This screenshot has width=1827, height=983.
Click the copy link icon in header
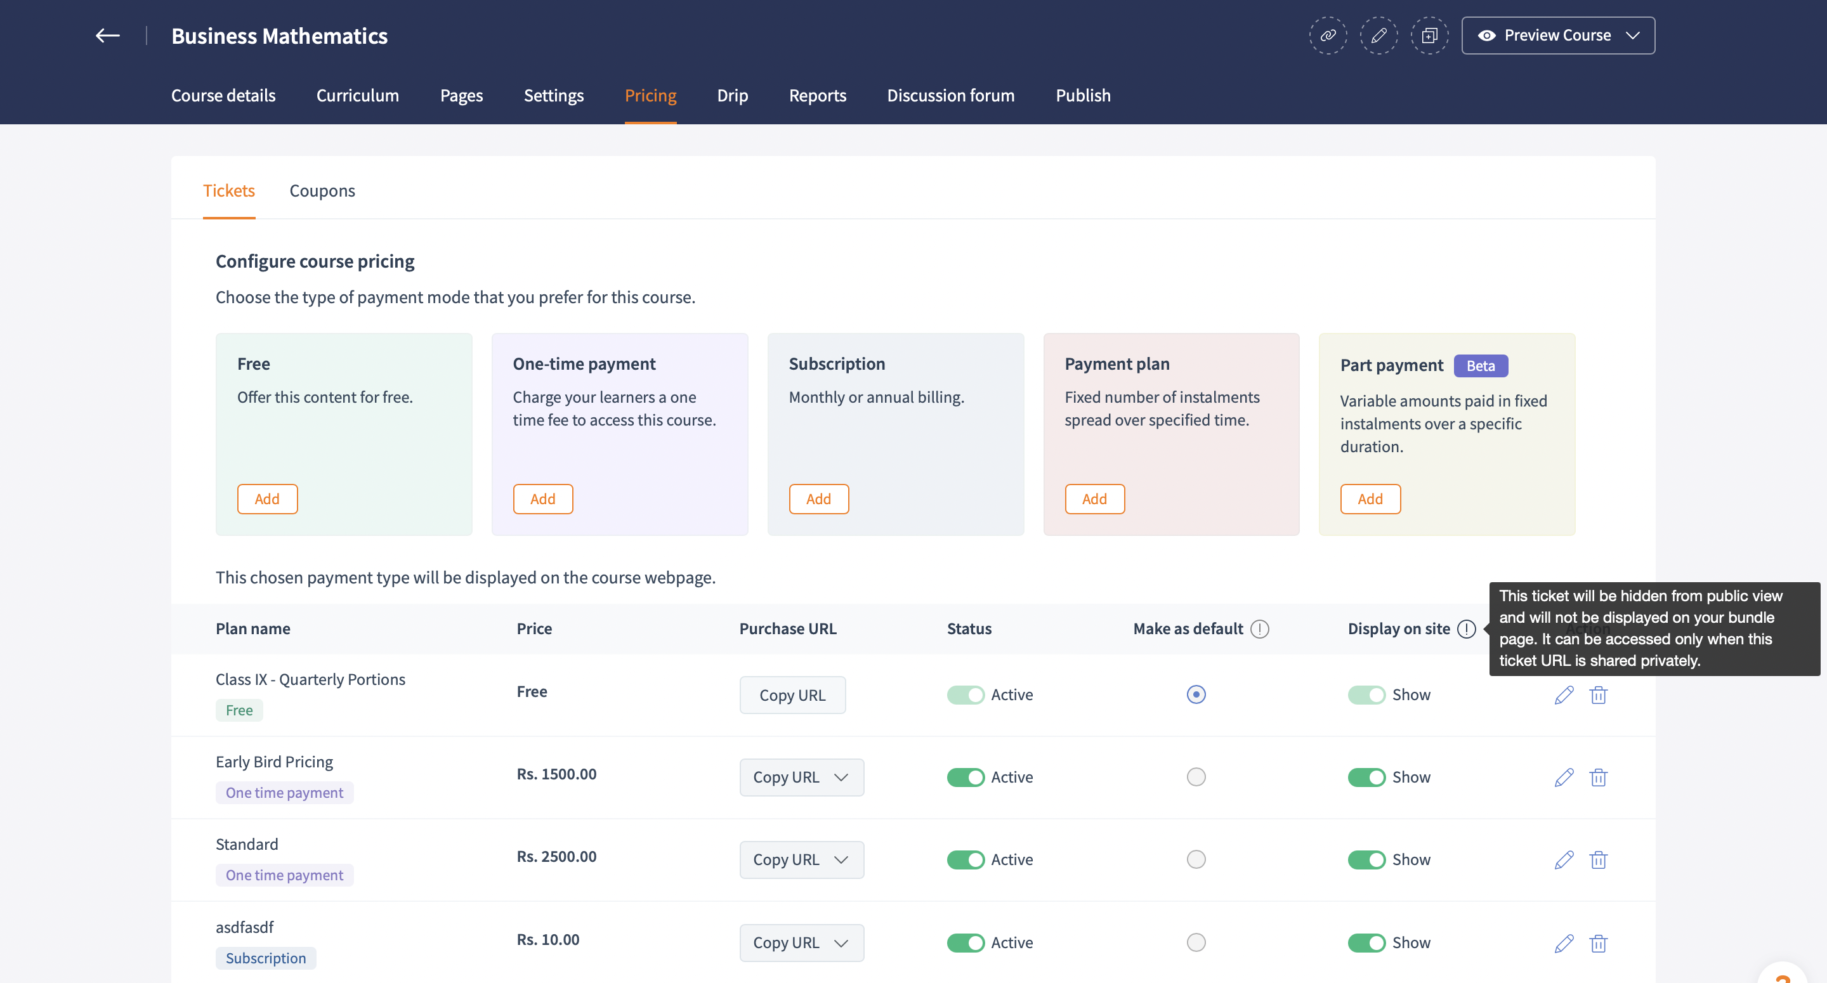click(x=1328, y=36)
